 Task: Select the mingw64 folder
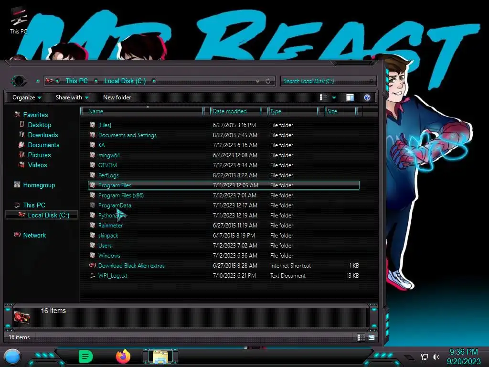pos(109,155)
